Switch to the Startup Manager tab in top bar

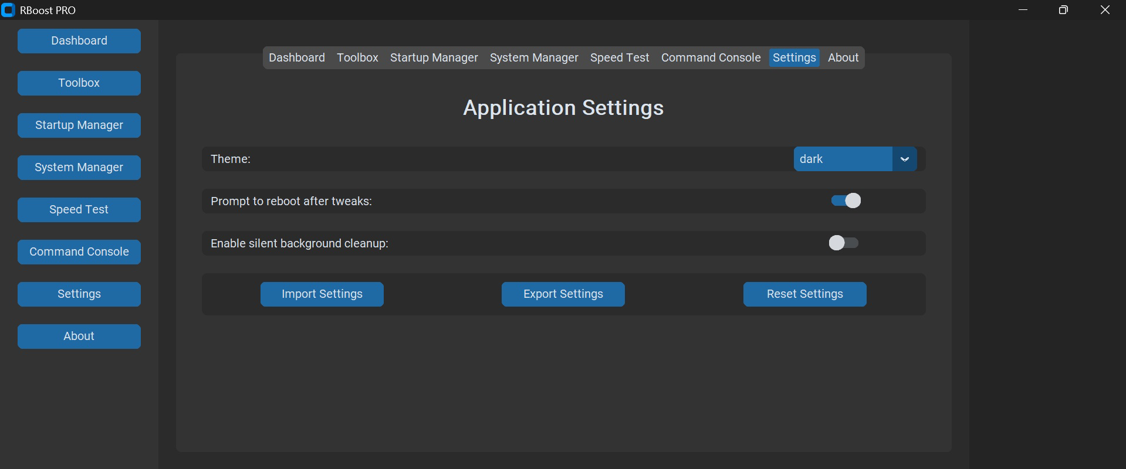(x=434, y=57)
